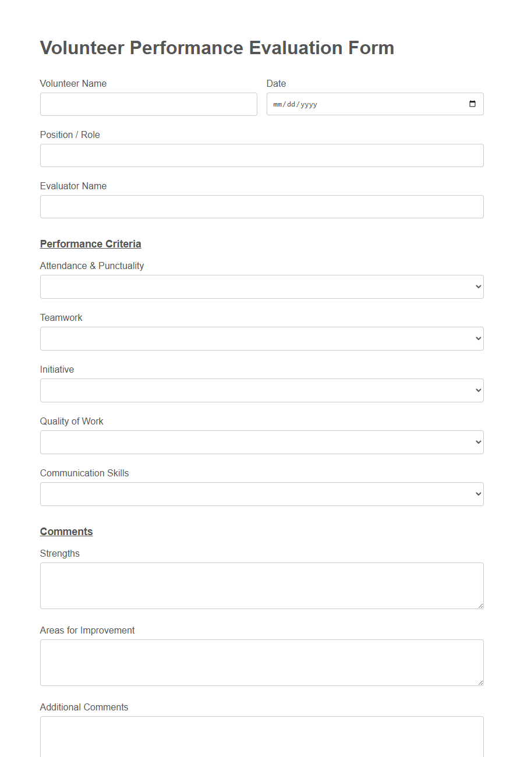
Task: Click inside the Volunteer Name field
Action: (148, 104)
